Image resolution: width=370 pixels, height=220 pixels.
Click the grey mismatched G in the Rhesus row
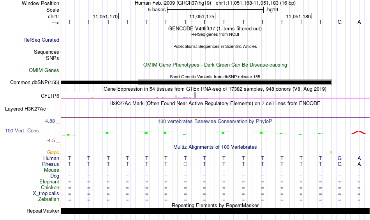tap(185, 164)
